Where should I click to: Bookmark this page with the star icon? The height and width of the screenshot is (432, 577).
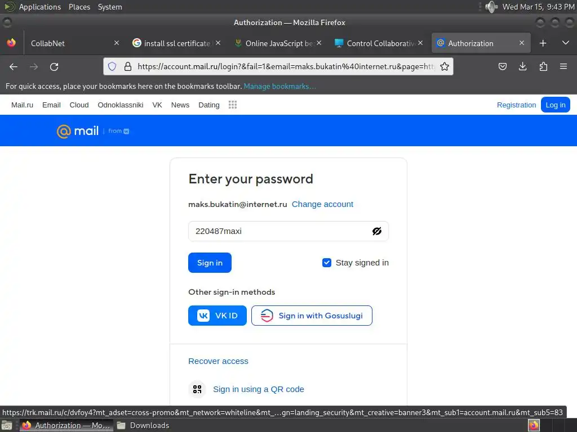[x=445, y=66]
